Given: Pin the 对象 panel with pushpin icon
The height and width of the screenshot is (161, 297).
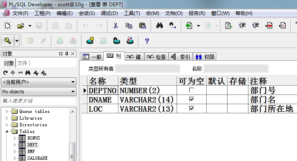Looking at the screenshot, I should pos(67,54).
